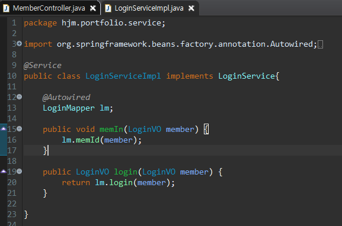Click the import keyword on line 3
Screen dimensions: 342x226
38,44
